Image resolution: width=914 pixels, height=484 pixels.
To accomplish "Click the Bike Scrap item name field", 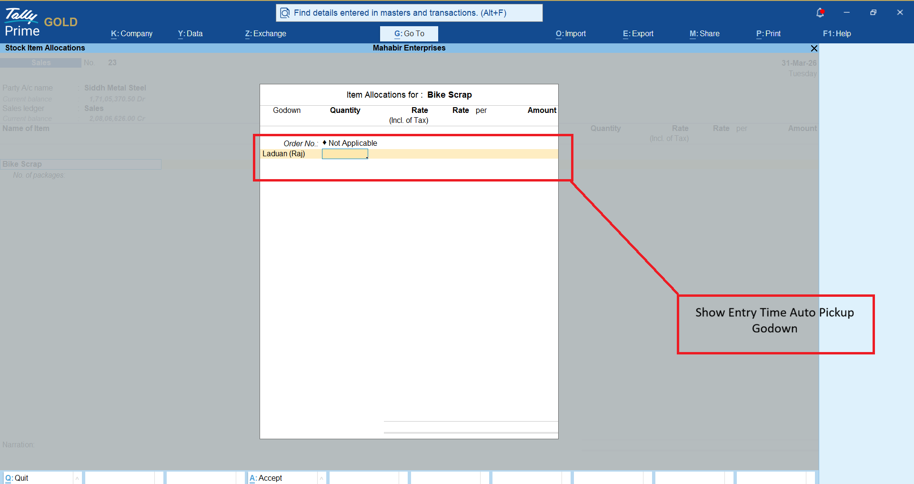I will pyautogui.click(x=81, y=164).
